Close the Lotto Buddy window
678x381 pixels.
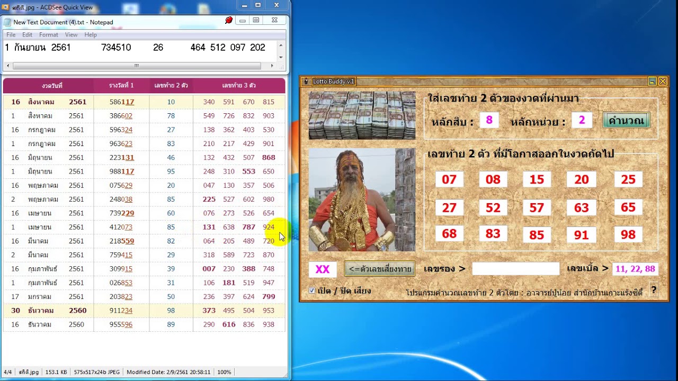[663, 81]
